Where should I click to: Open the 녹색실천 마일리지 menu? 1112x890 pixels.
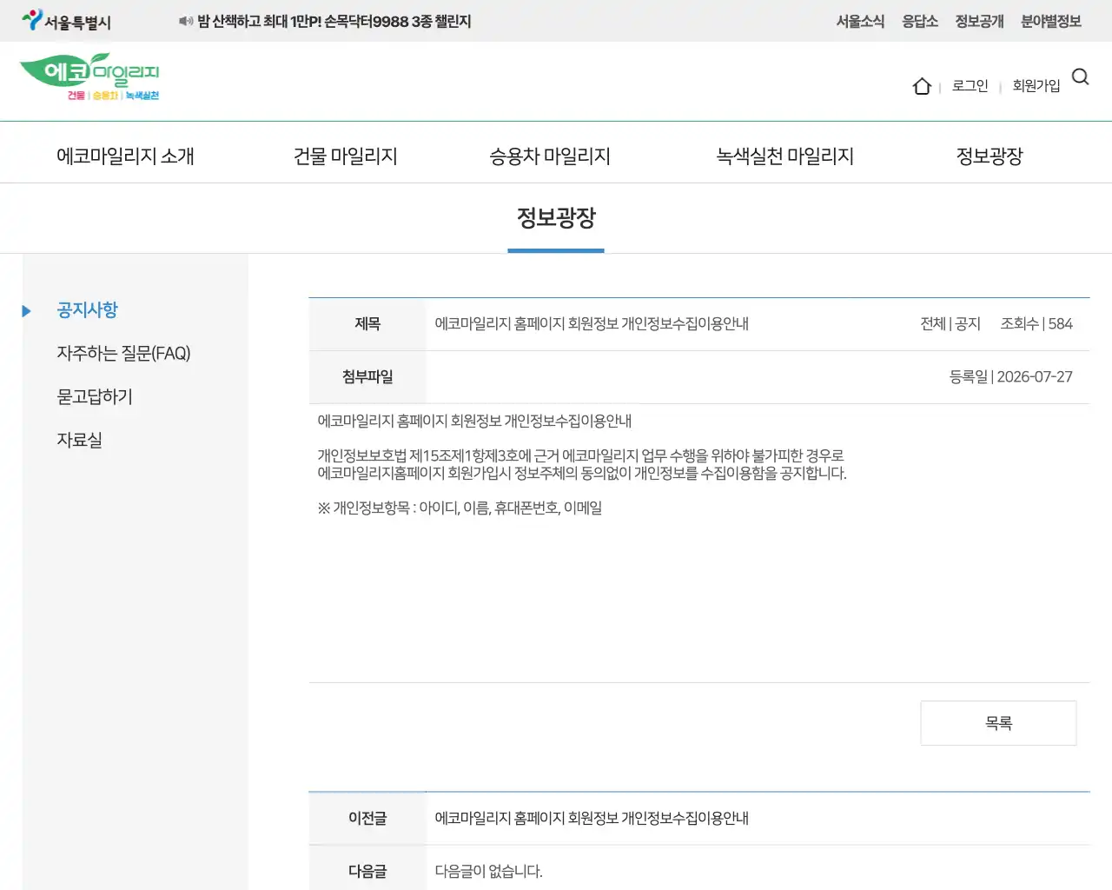point(784,156)
